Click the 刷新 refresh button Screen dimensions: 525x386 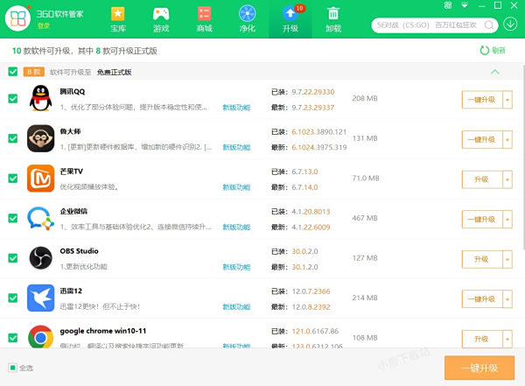coord(493,51)
